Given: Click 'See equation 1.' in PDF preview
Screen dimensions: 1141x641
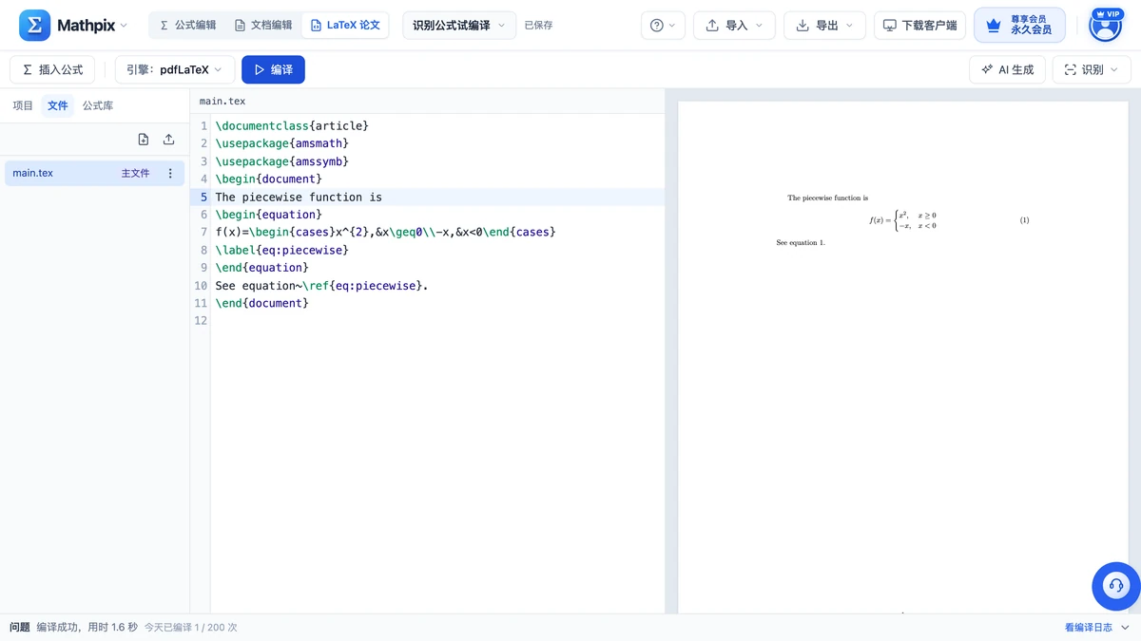Looking at the screenshot, I should tap(801, 243).
